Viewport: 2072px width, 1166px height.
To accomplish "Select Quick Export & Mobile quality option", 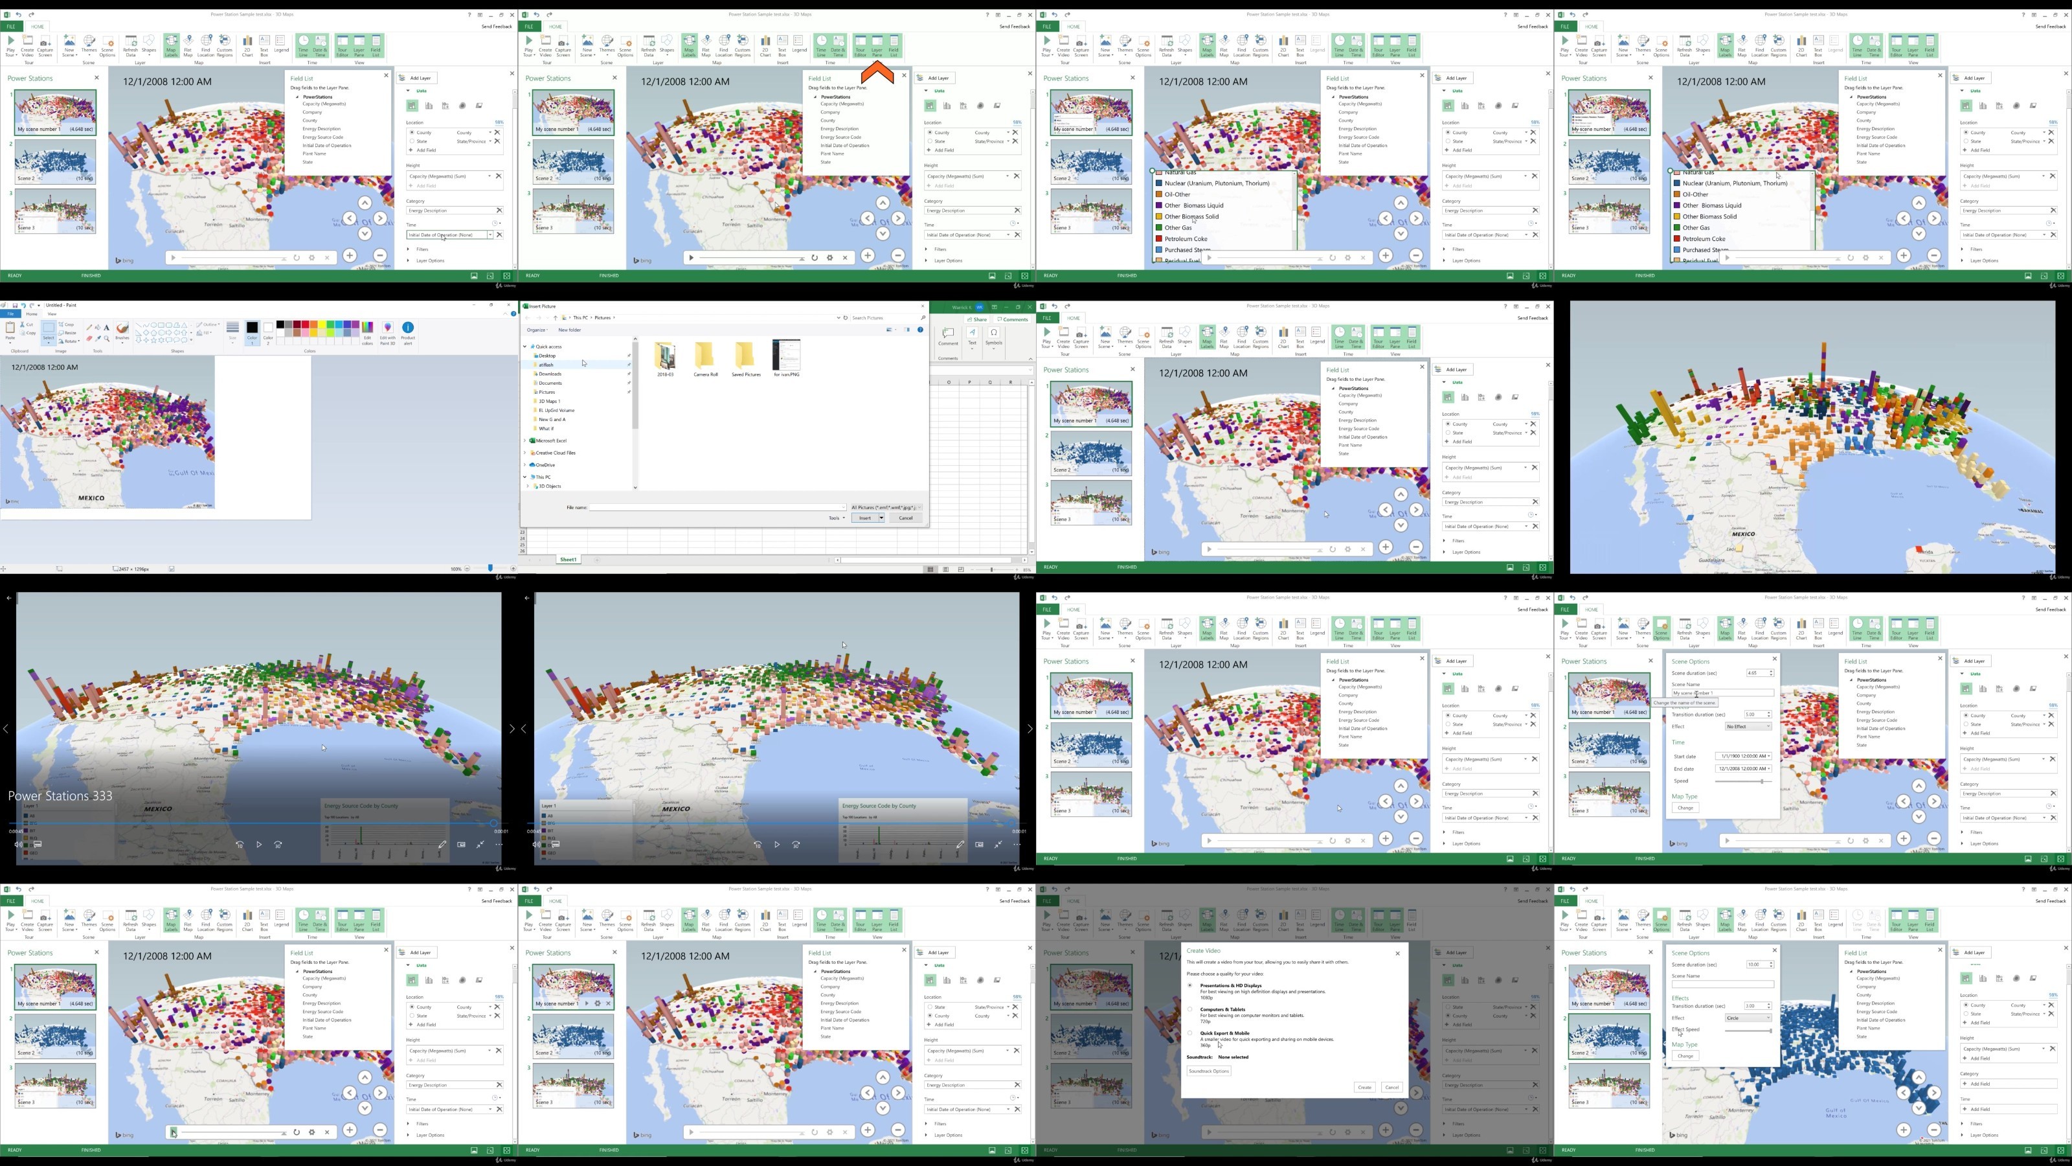I will (x=1191, y=1033).
